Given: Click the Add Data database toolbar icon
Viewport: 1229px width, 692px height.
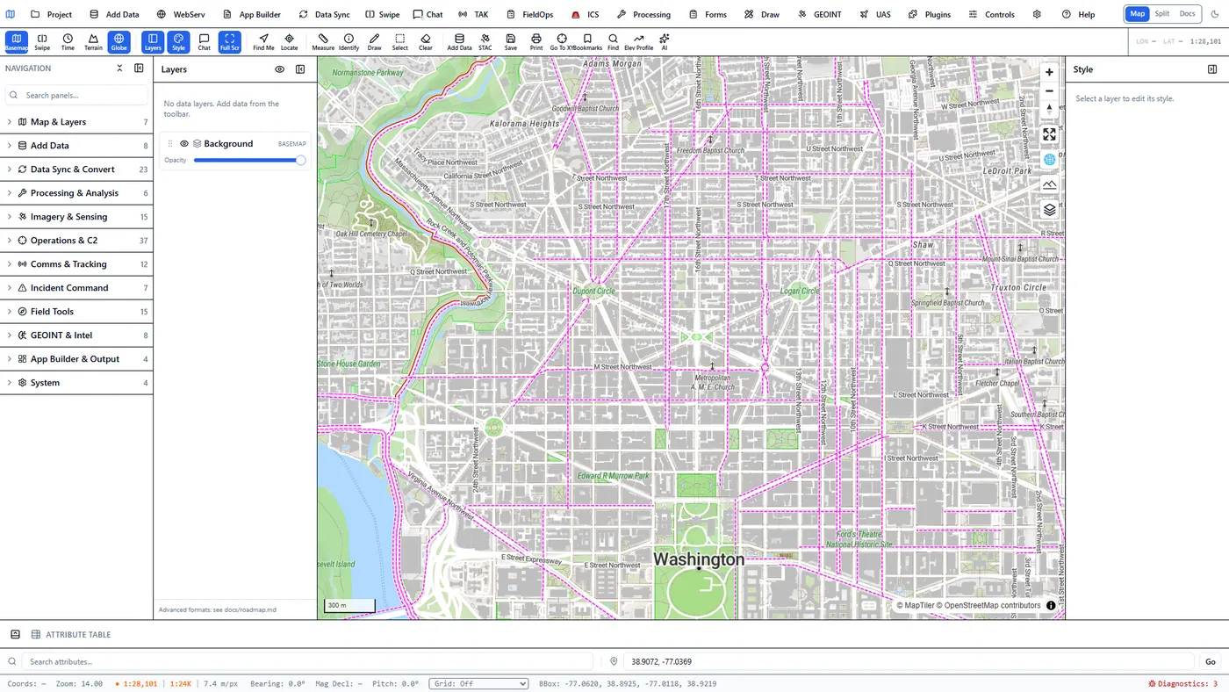Looking at the screenshot, I should coord(459,41).
